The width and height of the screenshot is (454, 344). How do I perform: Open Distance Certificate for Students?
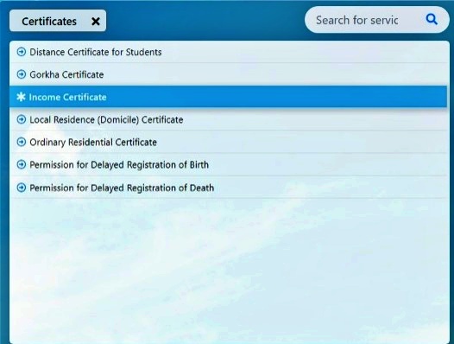coord(228,52)
